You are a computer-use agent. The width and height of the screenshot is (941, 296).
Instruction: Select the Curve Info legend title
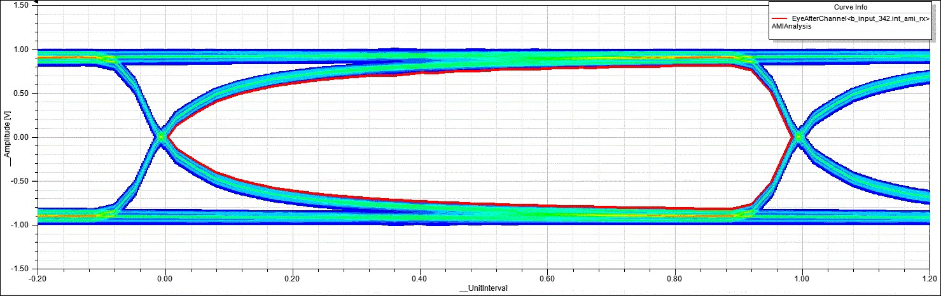852,8
